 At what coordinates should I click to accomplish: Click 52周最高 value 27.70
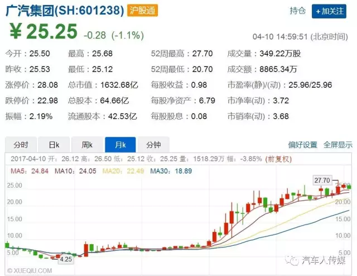point(202,54)
